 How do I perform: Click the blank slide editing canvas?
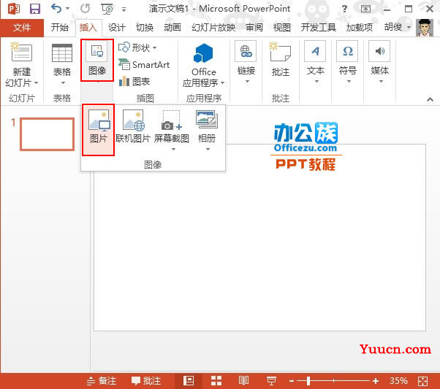259,238
